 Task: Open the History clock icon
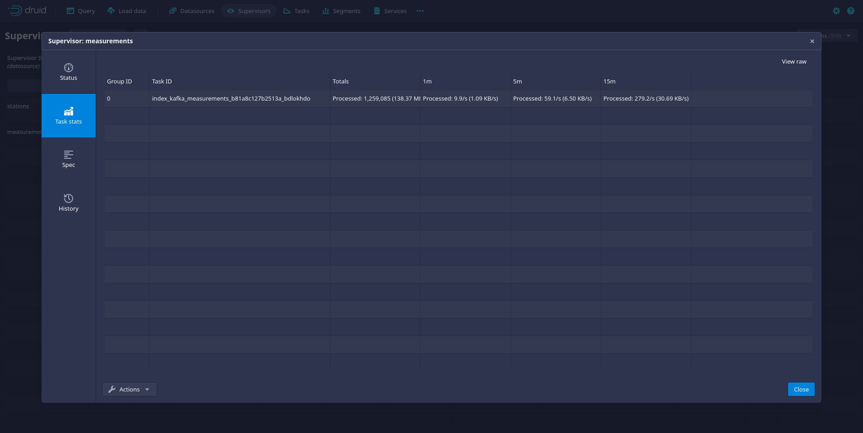point(69,198)
